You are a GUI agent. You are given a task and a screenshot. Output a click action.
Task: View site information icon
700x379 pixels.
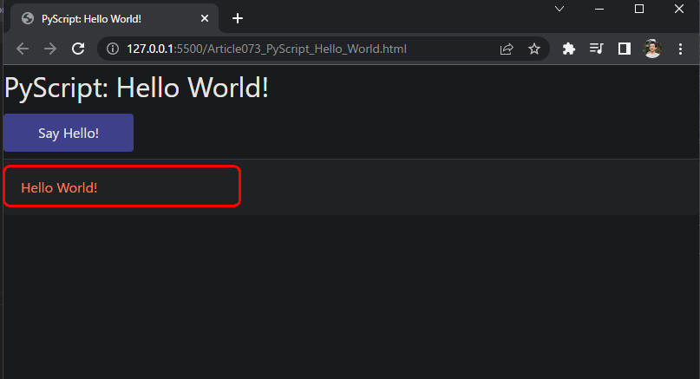pyautogui.click(x=113, y=49)
